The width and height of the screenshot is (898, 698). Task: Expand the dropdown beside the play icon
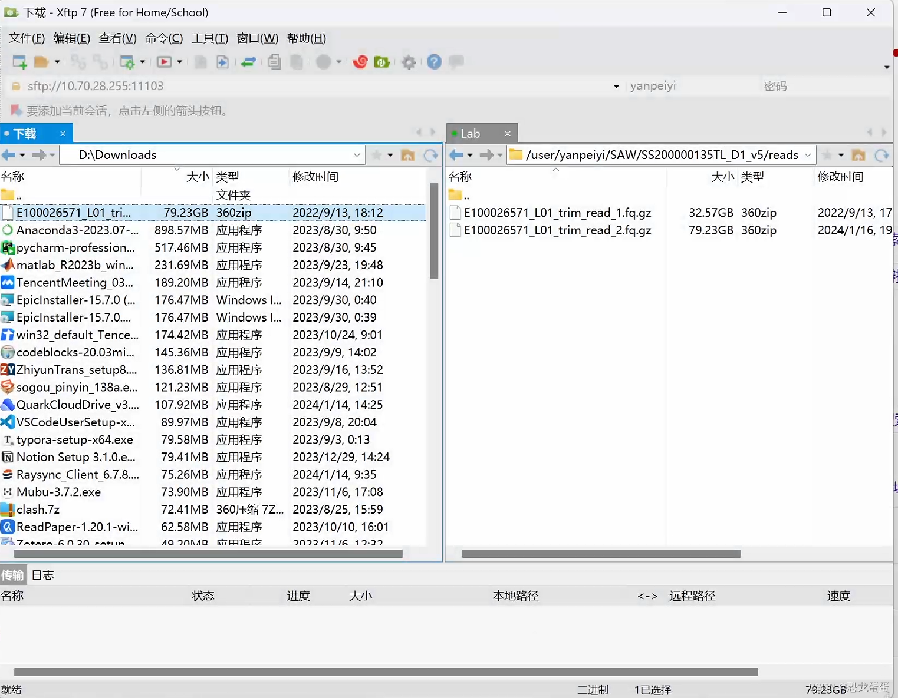click(x=179, y=62)
